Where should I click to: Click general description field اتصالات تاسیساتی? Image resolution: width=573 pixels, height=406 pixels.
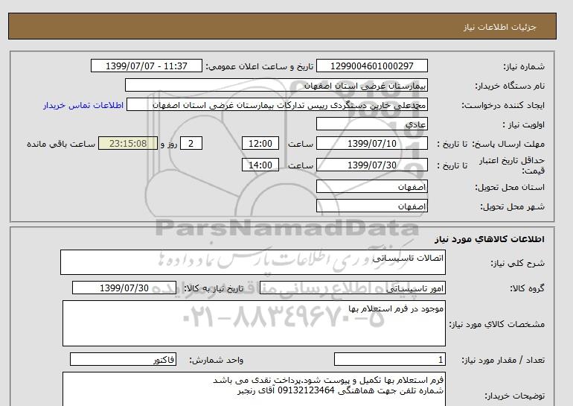point(253,262)
